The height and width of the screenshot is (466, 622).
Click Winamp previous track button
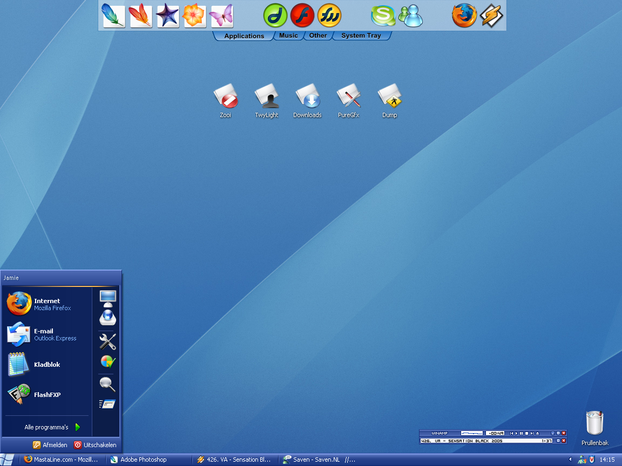click(511, 434)
